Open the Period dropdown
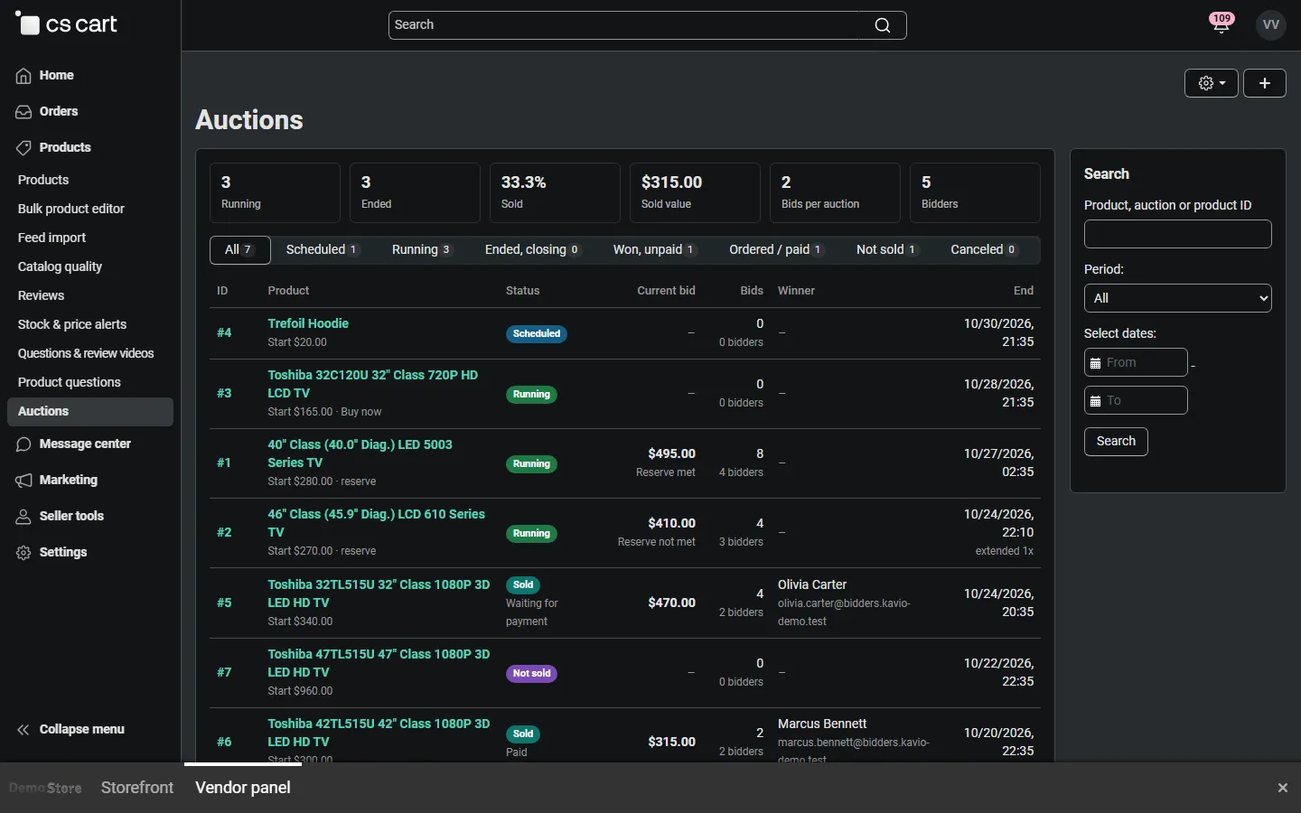 (x=1178, y=298)
